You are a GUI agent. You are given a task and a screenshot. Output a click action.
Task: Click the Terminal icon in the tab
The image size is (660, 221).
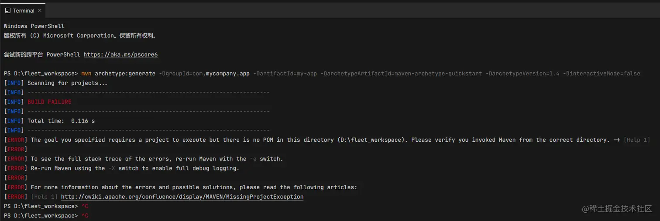click(7, 10)
